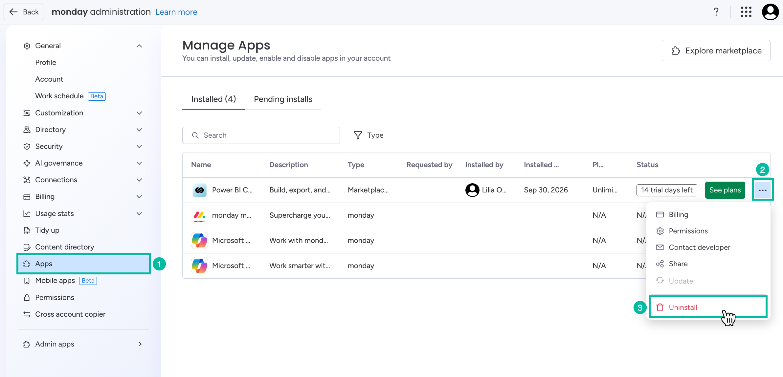The width and height of the screenshot is (783, 377).
Task: Expand the Billing sidebar section chevron
Action: coord(139,197)
